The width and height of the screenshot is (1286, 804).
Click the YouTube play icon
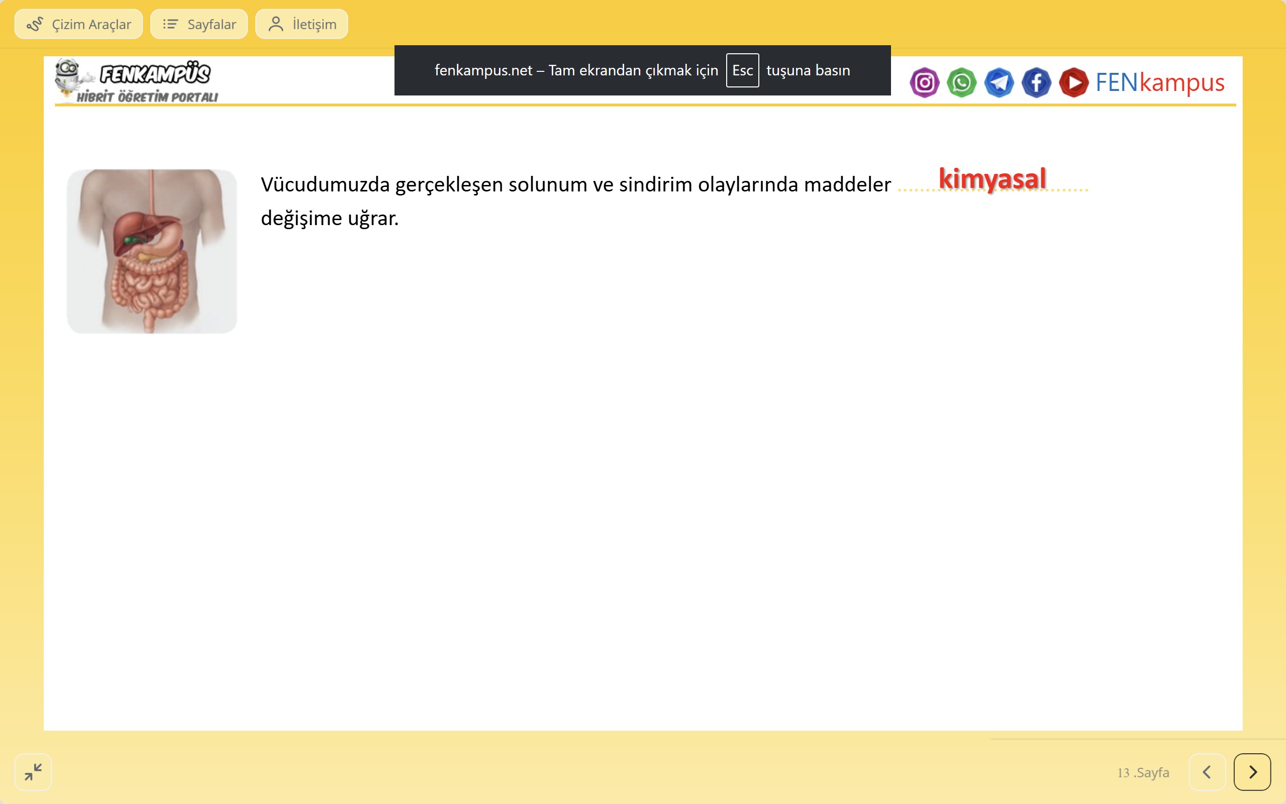(1073, 83)
